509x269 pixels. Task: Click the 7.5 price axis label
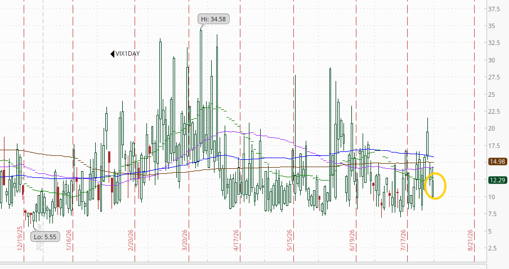[493, 214]
